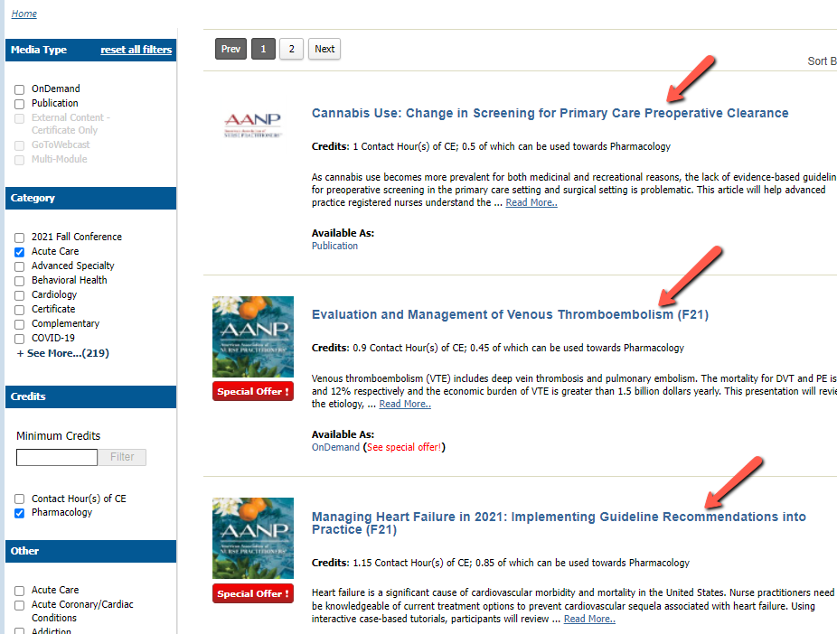Open the Managing Heart Failure in 2021 course
The image size is (837, 634).
pos(559,523)
